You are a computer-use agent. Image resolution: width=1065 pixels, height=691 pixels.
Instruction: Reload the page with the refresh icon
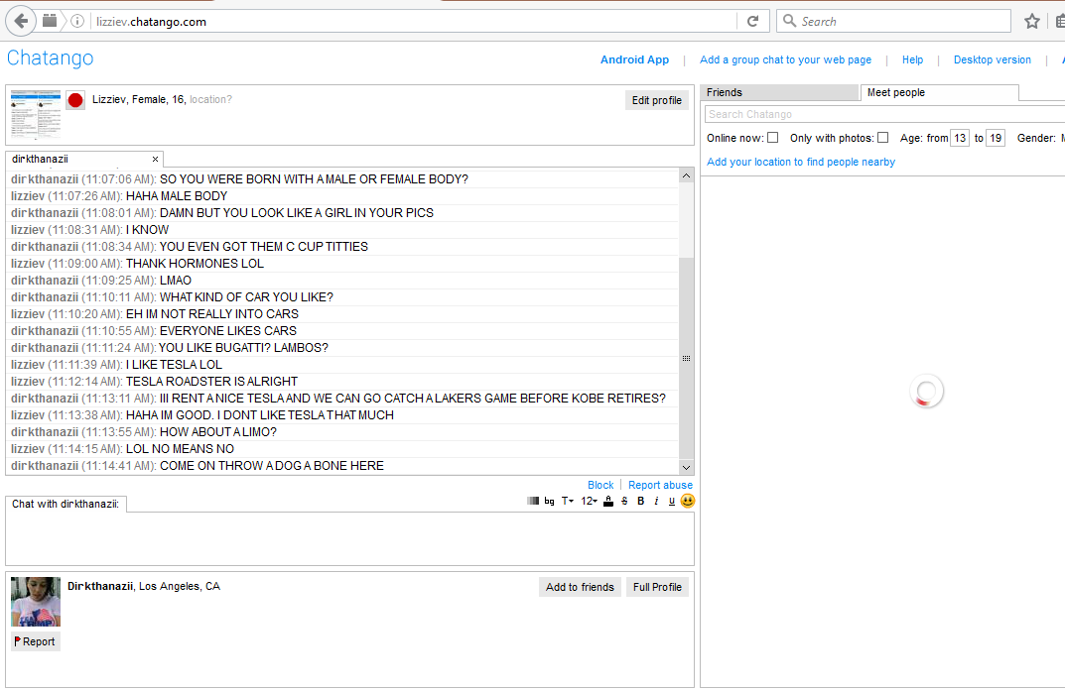[752, 21]
